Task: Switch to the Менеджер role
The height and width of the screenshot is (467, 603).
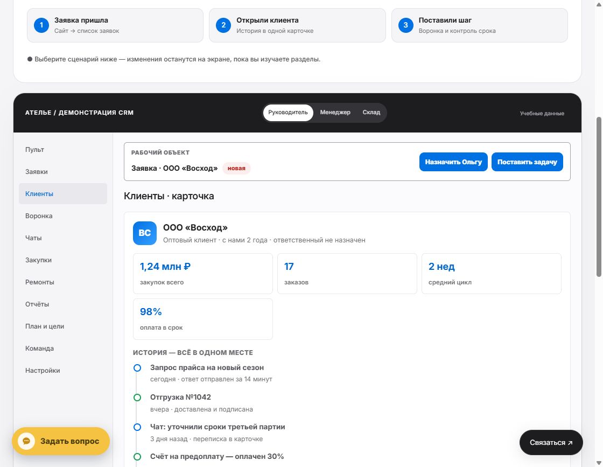Action: [335, 113]
